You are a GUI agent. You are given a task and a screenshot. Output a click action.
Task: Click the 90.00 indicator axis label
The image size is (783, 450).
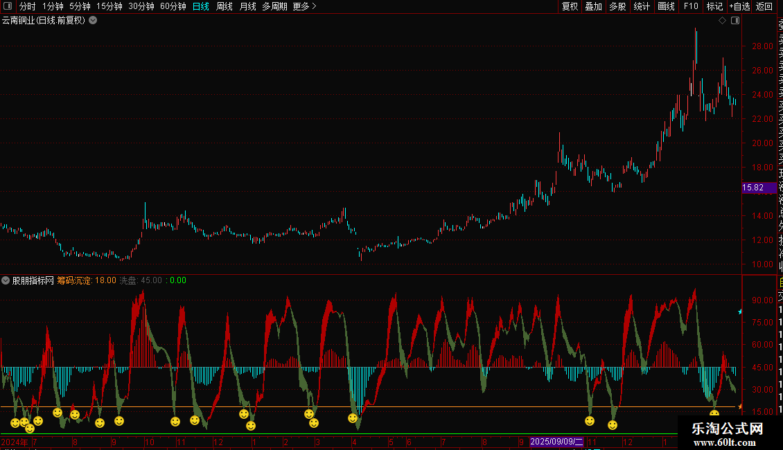tap(762, 300)
